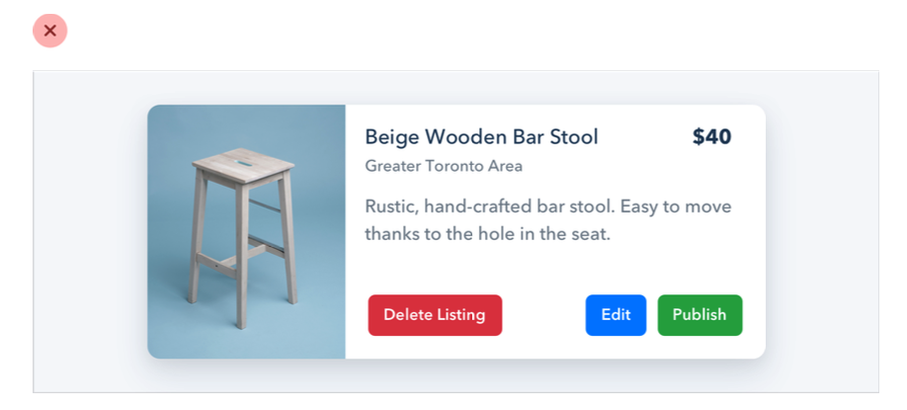The height and width of the screenshot is (410, 907).
Task: Open the bar stool product photo
Action: tap(246, 231)
